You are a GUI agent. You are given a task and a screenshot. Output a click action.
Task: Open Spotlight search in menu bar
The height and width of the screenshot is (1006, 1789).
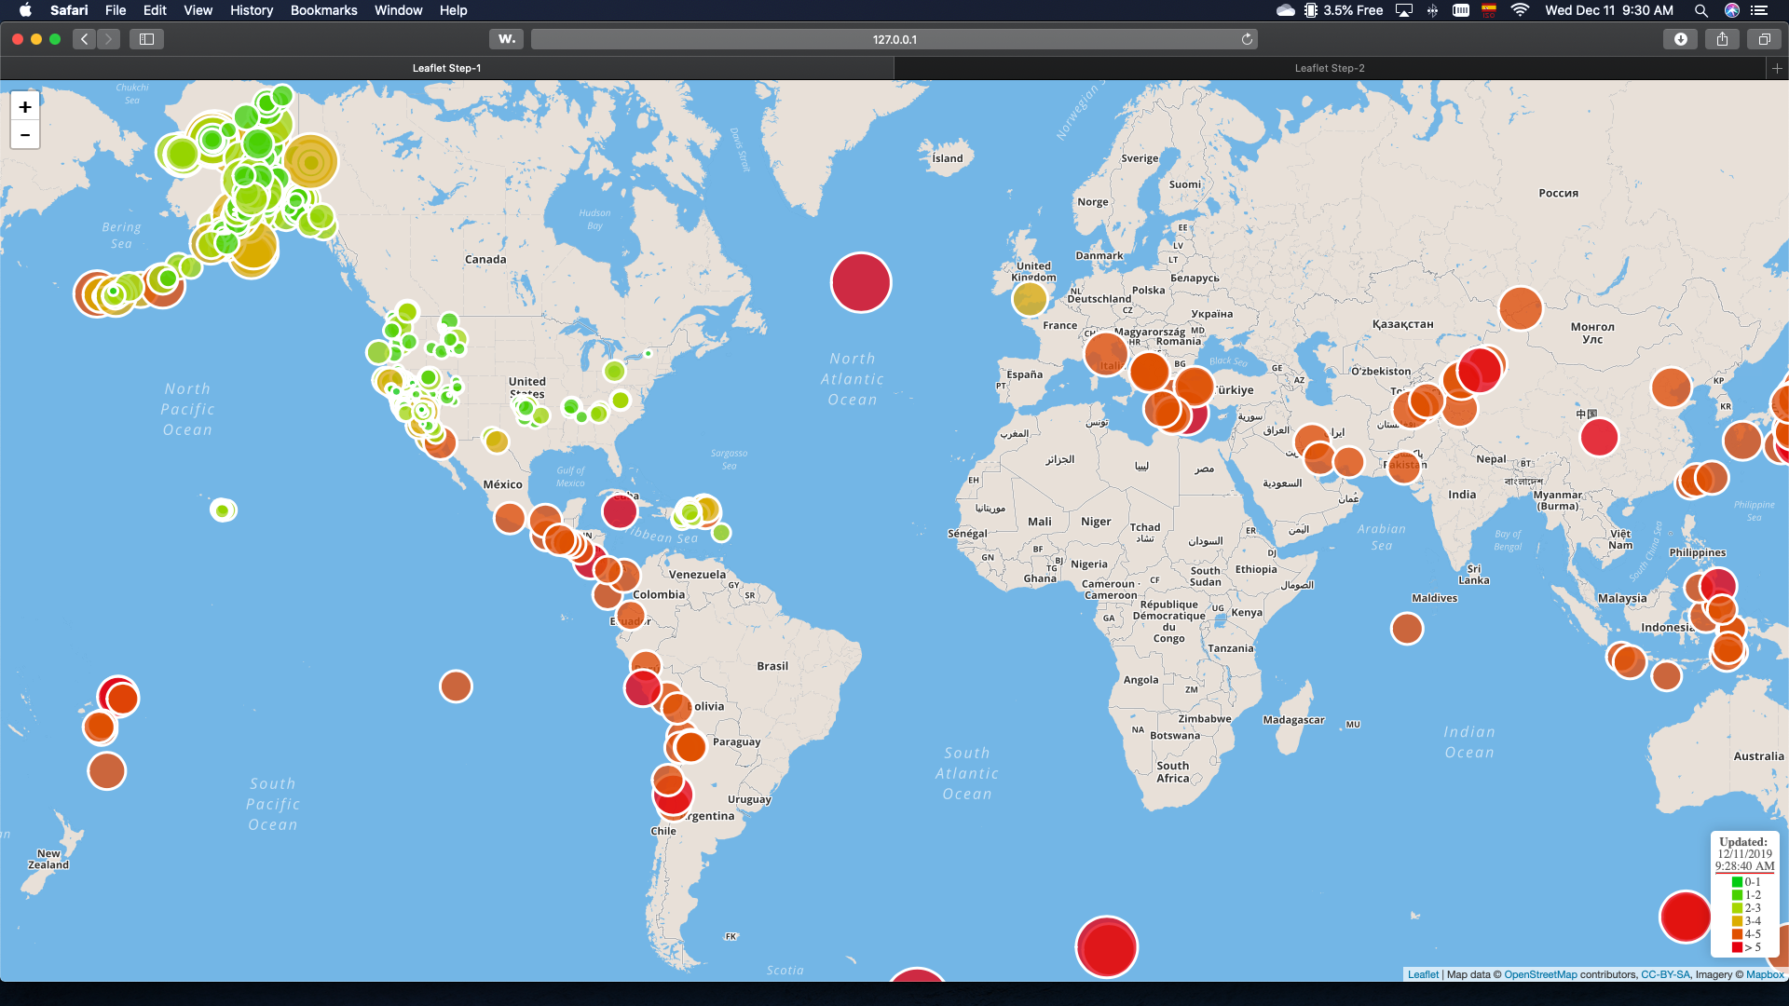[x=1700, y=10]
